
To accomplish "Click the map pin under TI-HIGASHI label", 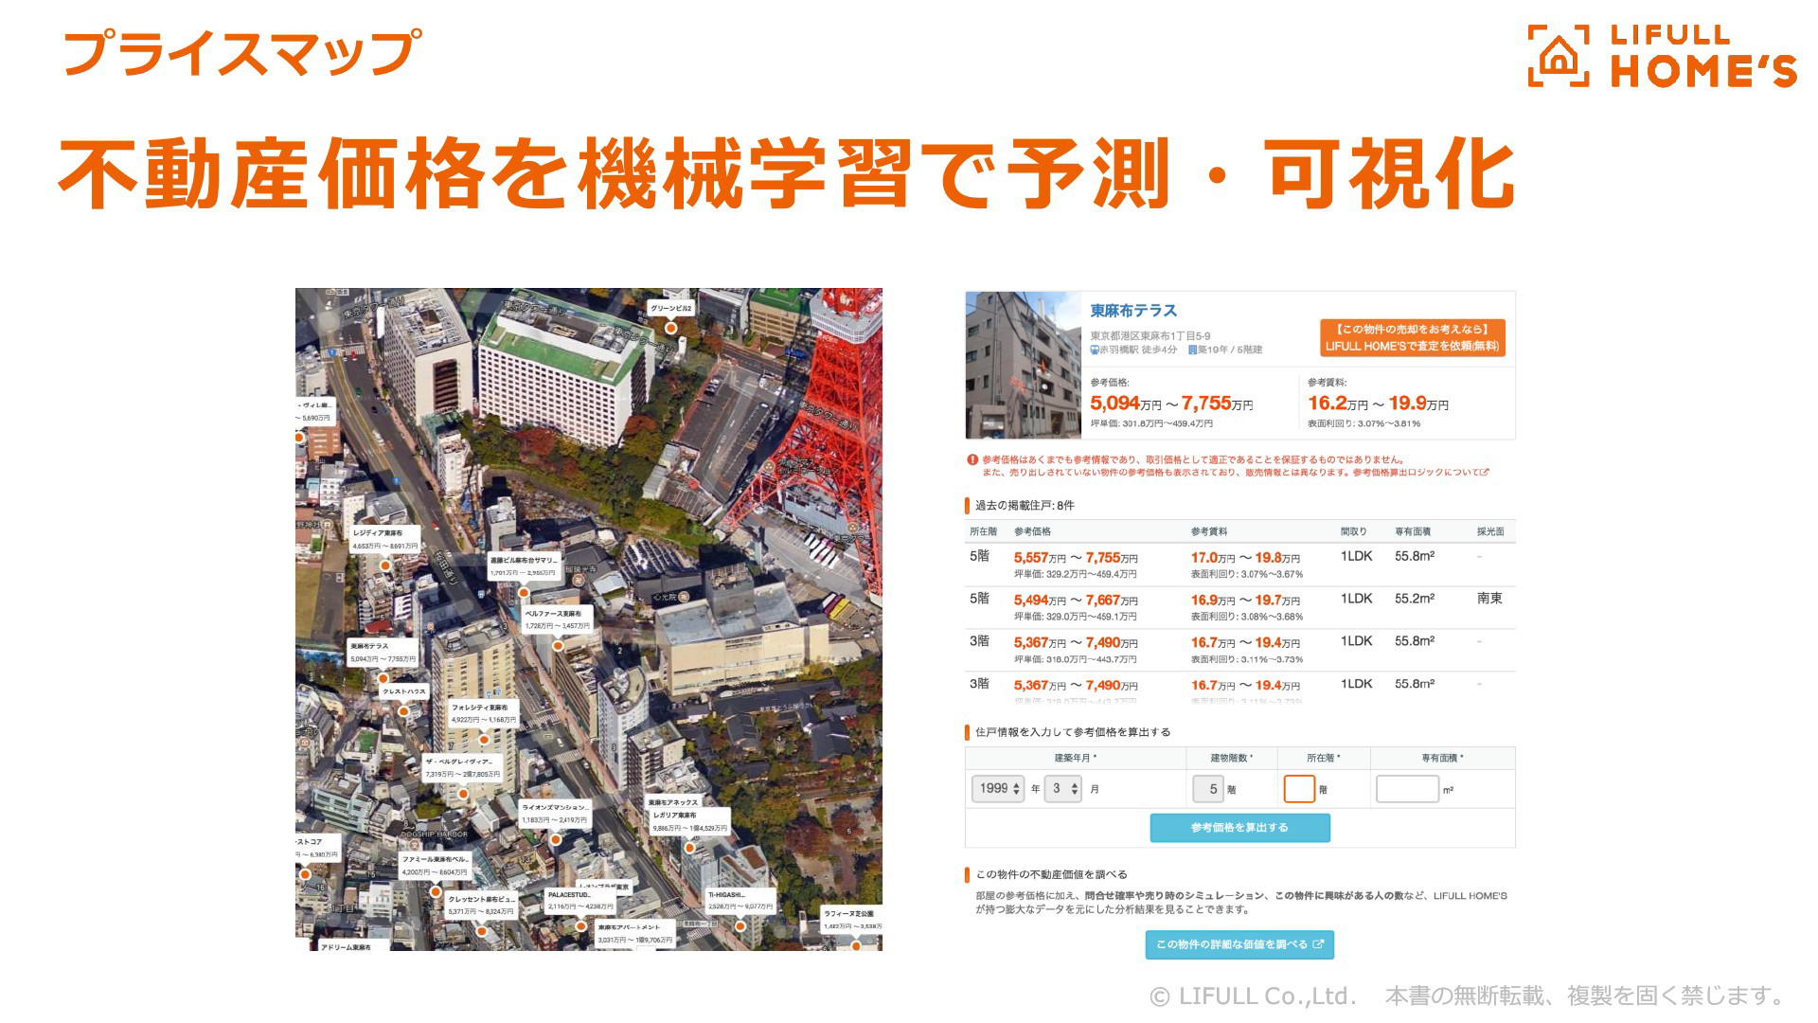I will click(x=740, y=926).
